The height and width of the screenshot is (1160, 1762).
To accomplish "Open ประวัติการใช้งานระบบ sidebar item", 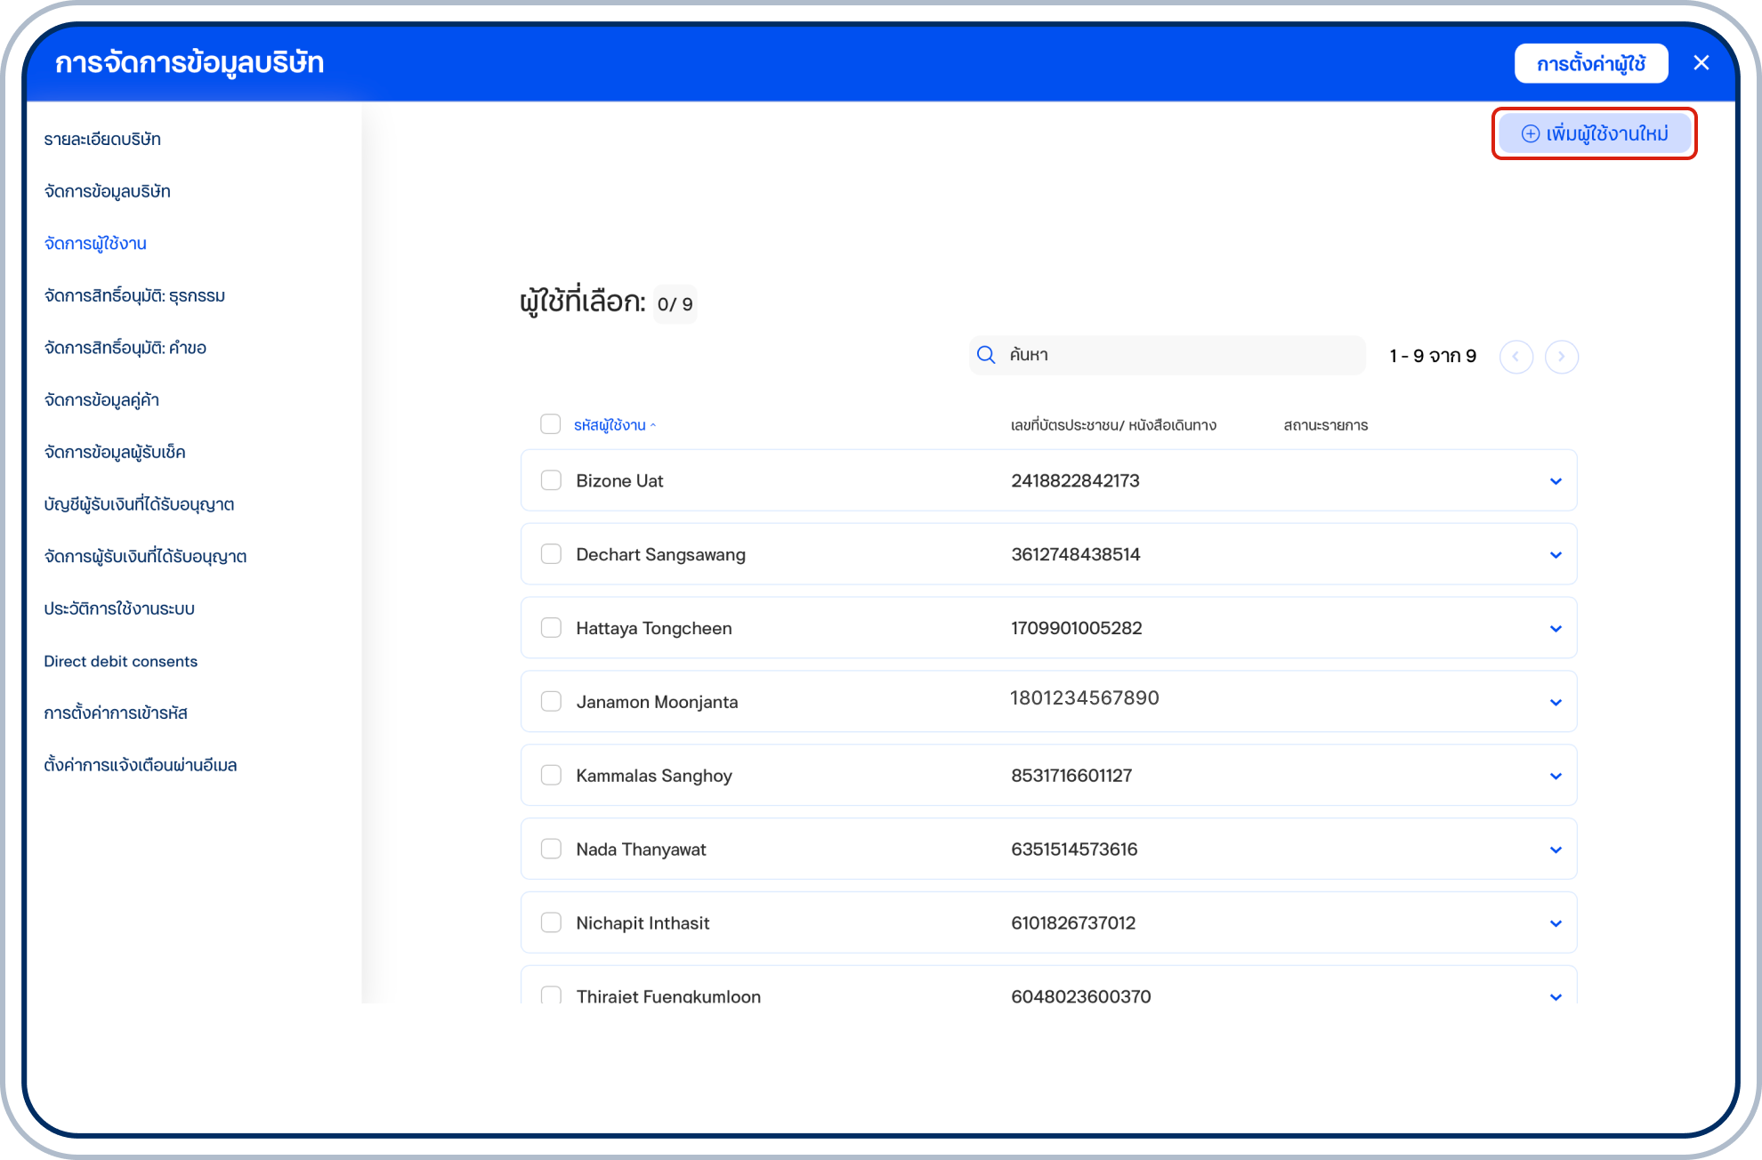I will click(119, 609).
